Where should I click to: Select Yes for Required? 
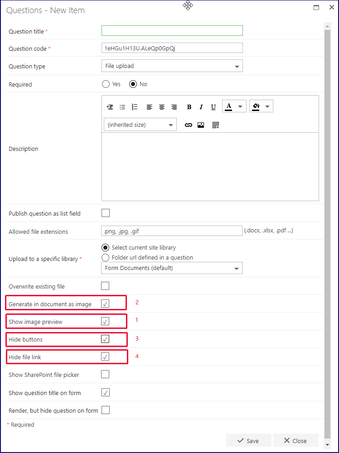106,84
